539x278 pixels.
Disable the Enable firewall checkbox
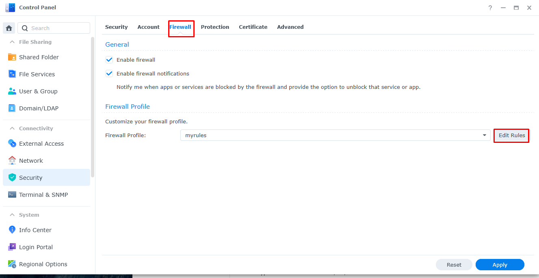coord(109,59)
